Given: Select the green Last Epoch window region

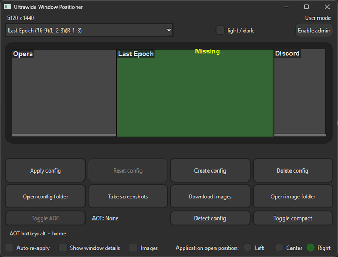Looking at the screenshot, I should pos(195,93).
